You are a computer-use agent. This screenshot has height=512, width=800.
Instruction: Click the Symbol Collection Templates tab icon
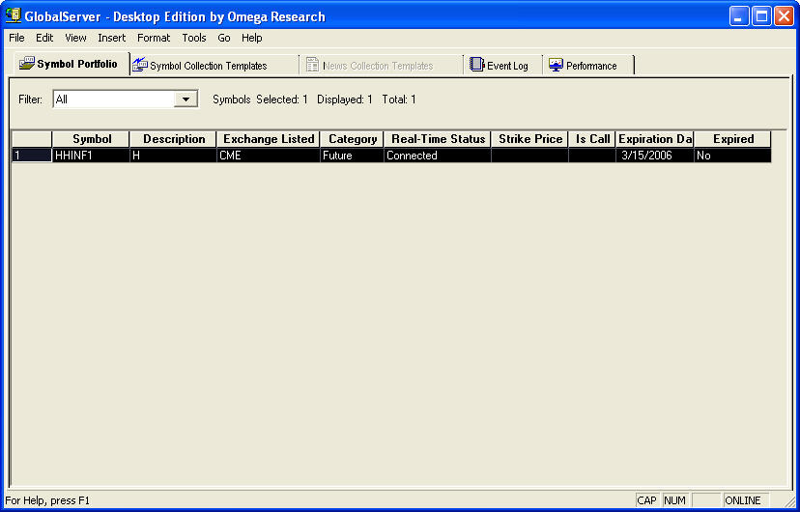pos(140,65)
